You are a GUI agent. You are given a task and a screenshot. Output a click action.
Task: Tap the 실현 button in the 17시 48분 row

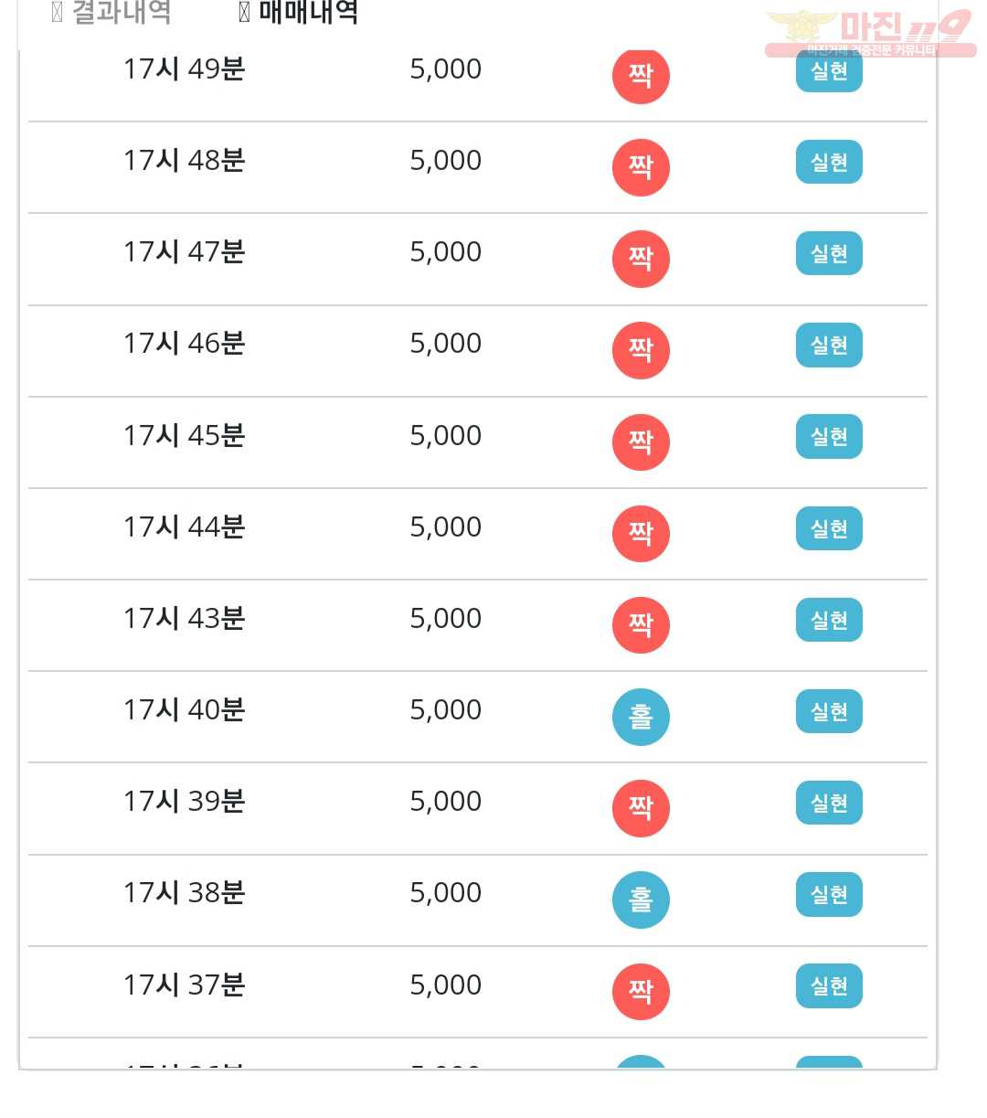click(x=829, y=163)
